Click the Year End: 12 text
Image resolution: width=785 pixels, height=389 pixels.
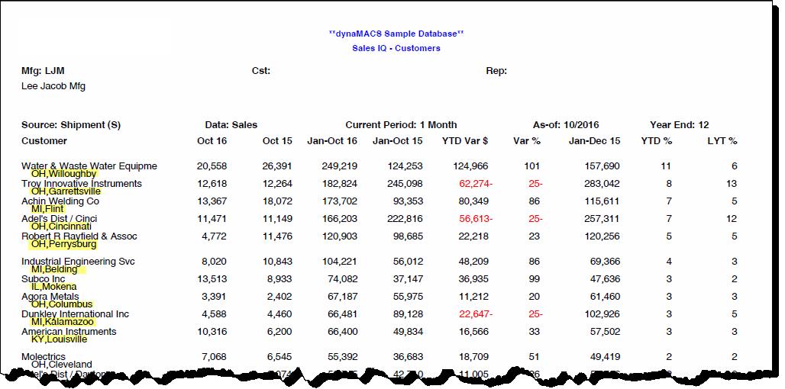[x=680, y=125]
